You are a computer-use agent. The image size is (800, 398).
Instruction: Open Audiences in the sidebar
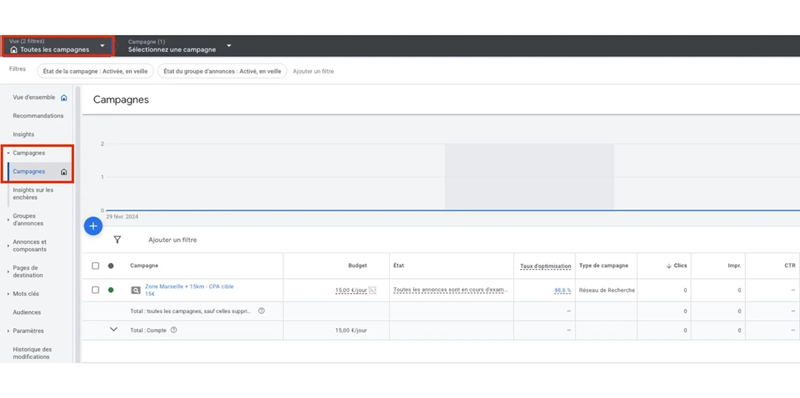27,312
